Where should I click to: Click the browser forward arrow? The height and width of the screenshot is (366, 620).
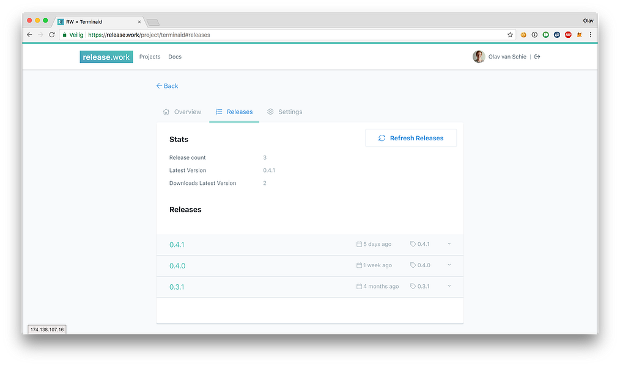pos(40,35)
